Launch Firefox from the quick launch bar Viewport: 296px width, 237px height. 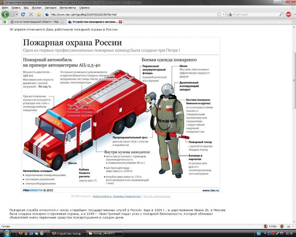[x=20, y=233]
